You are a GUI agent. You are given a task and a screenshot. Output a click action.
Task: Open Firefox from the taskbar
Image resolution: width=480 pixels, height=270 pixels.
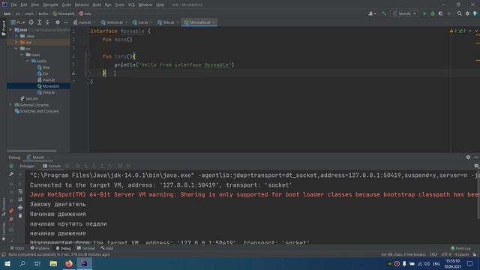[x=69, y=263]
